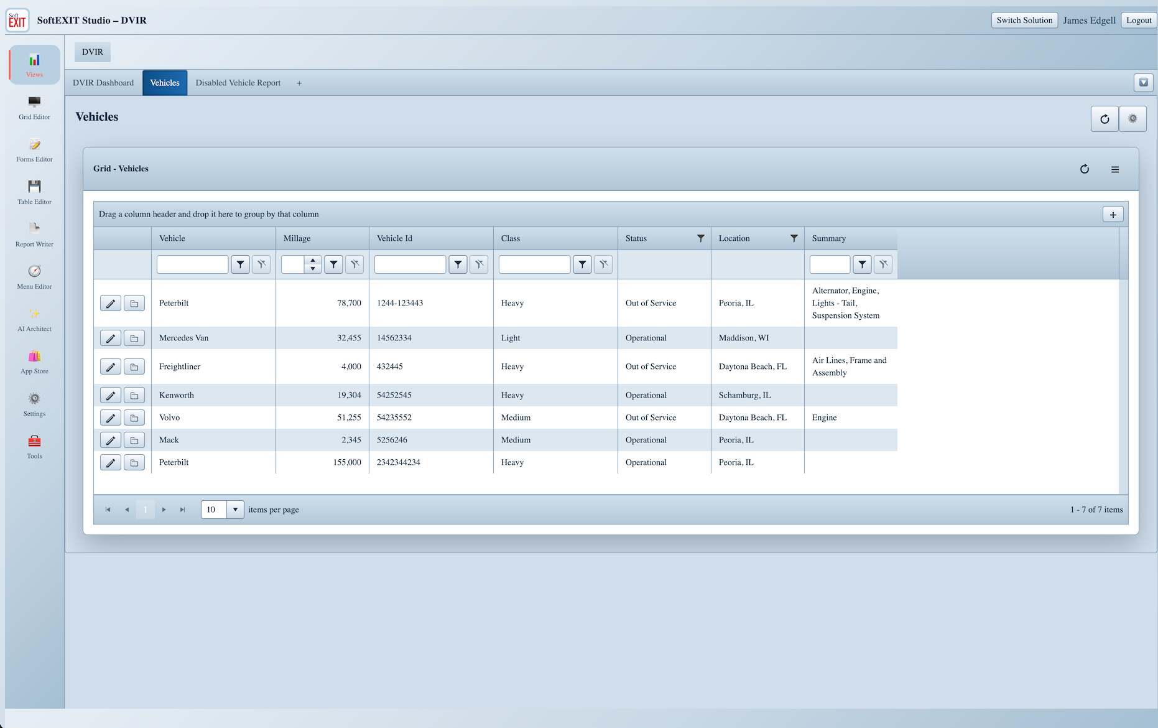This screenshot has height=728, width=1158.
Task: Switch to the DVIR Dashboard tab
Action: coord(103,83)
